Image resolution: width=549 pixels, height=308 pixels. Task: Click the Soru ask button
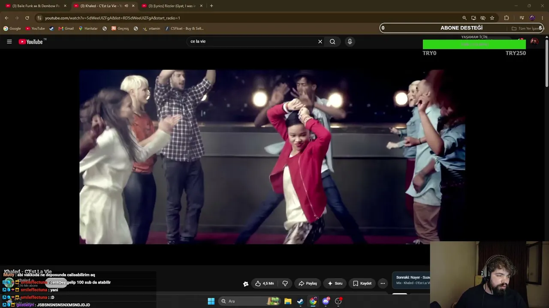(x=335, y=283)
